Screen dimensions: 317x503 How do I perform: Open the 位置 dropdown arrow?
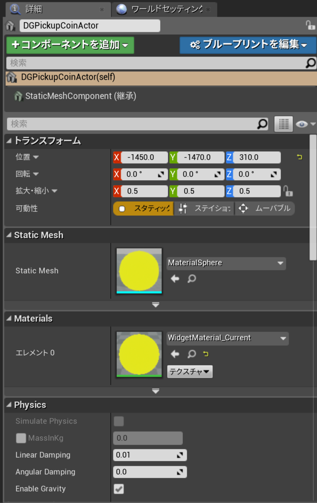(x=36, y=157)
